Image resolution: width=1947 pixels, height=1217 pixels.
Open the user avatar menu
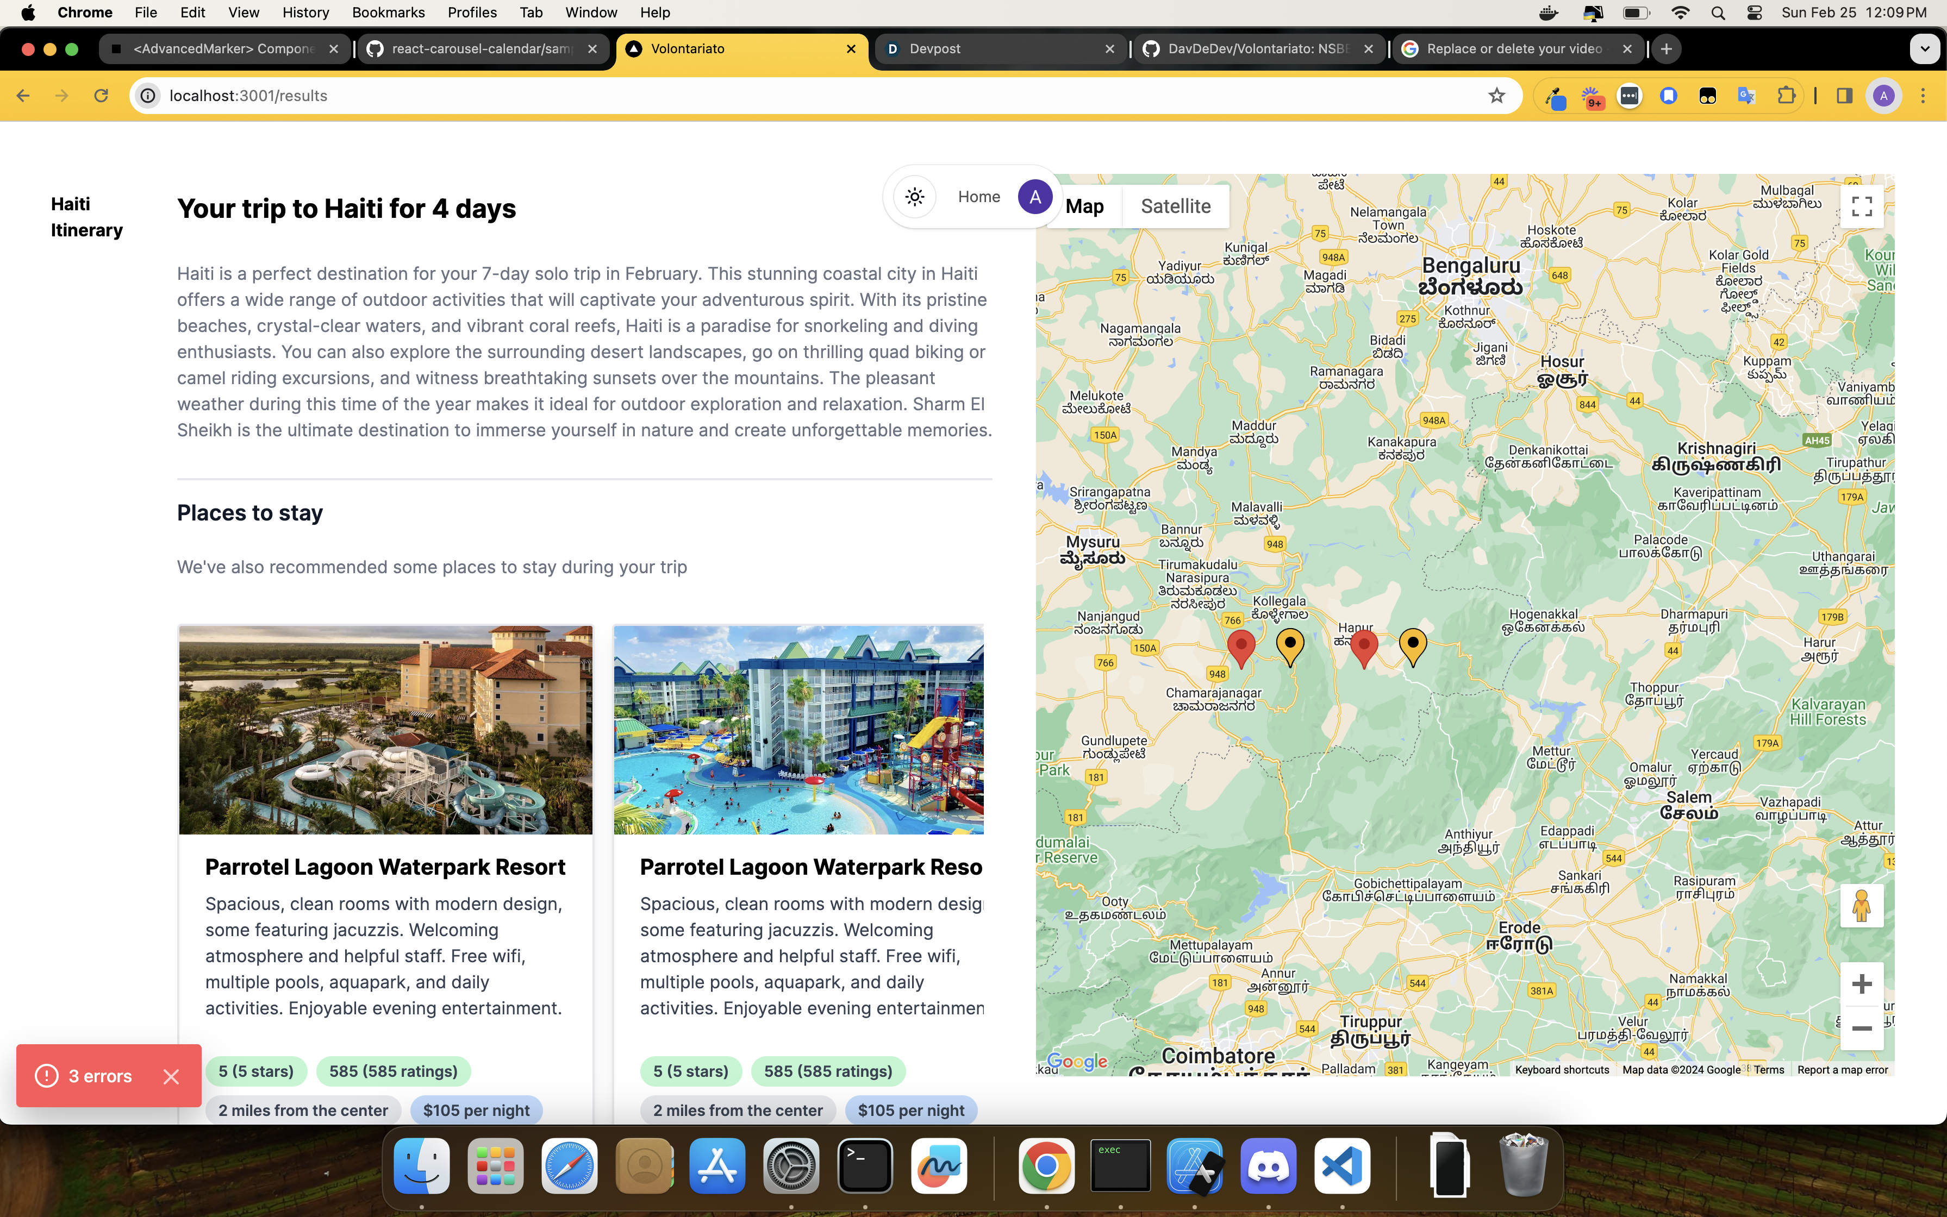(1035, 197)
